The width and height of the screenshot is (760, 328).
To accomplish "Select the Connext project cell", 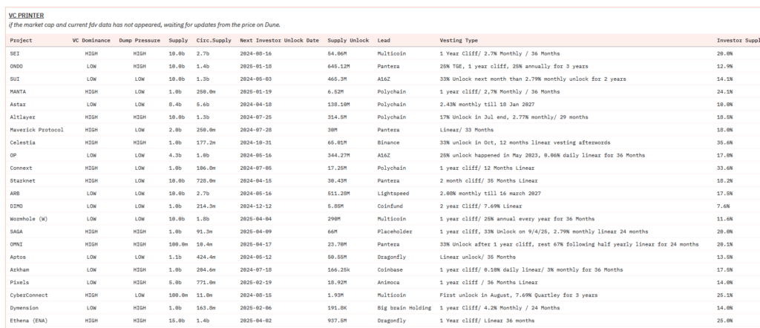I will [x=21, y=168].
